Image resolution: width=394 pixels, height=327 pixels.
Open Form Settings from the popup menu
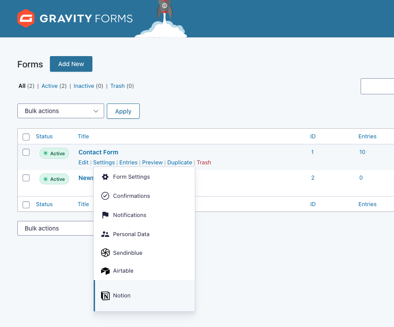[x=144, y=177]
